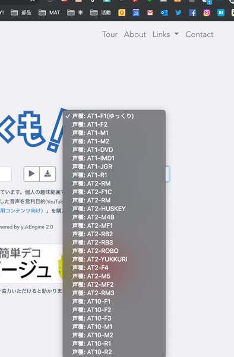Switch voice to AT10-F3
The height and width of the screenshot is (357, 234).
coord(114,318)
